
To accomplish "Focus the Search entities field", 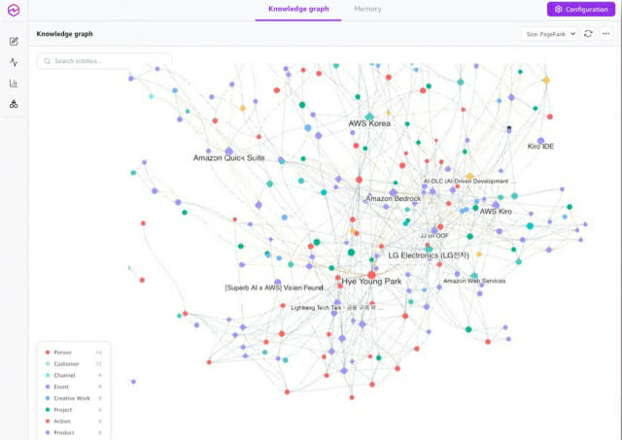I will 104,61.
